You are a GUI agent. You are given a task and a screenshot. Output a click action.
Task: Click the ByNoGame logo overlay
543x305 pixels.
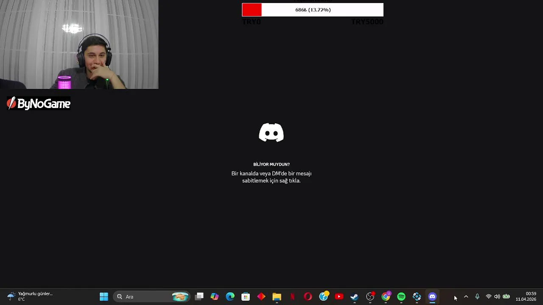click(39, 104)
